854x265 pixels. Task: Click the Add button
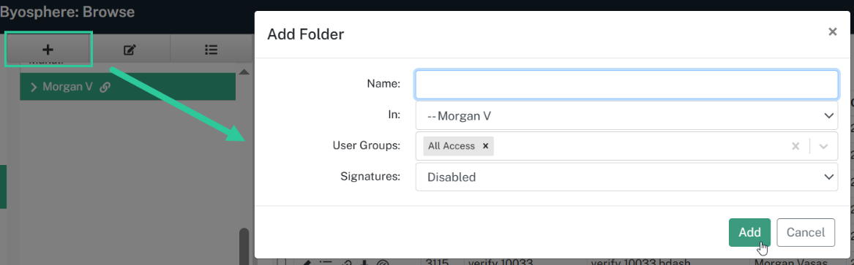[x=749, y=232]
